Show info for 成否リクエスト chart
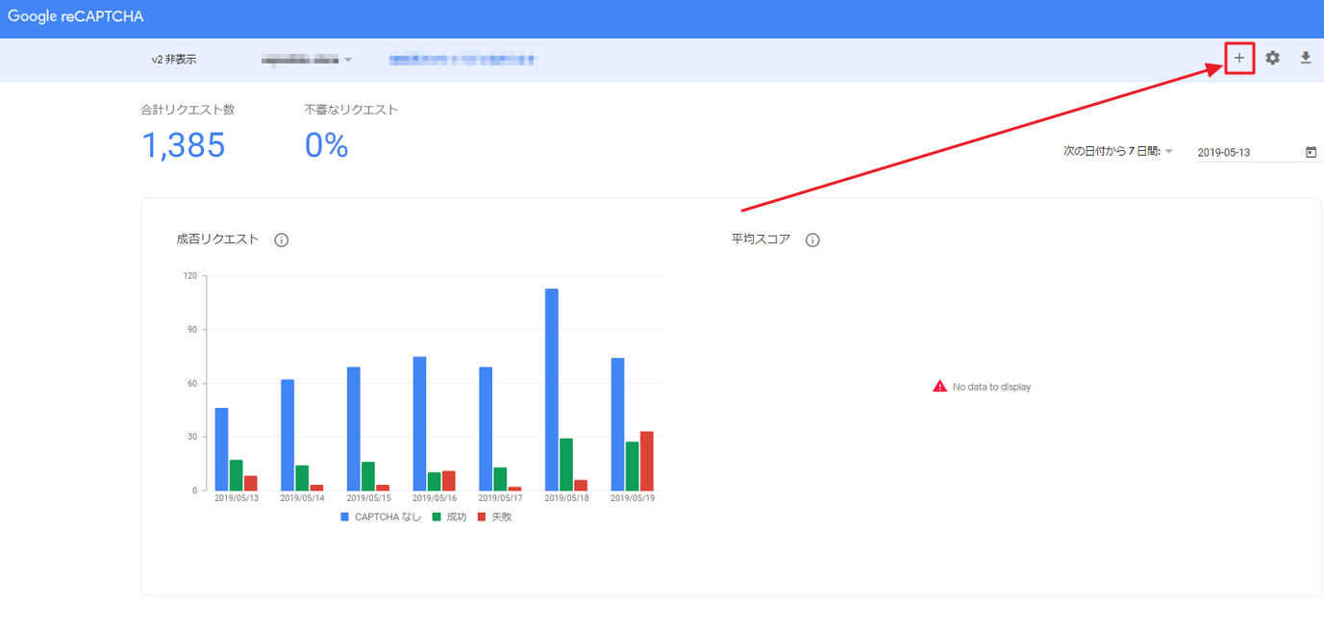This screenshot has width=1324, height=631. point(281,240)
